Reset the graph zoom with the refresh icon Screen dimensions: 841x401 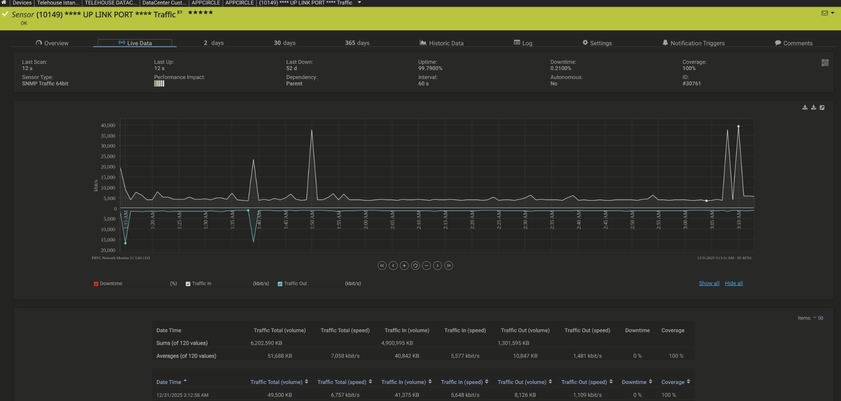[x=415, y=266]
